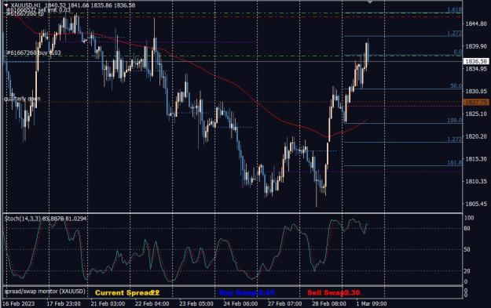Click the '17 Feb 23:00' time axis label
The height and width of the screenshot is (308, 491).
click(x=64, y=303)
